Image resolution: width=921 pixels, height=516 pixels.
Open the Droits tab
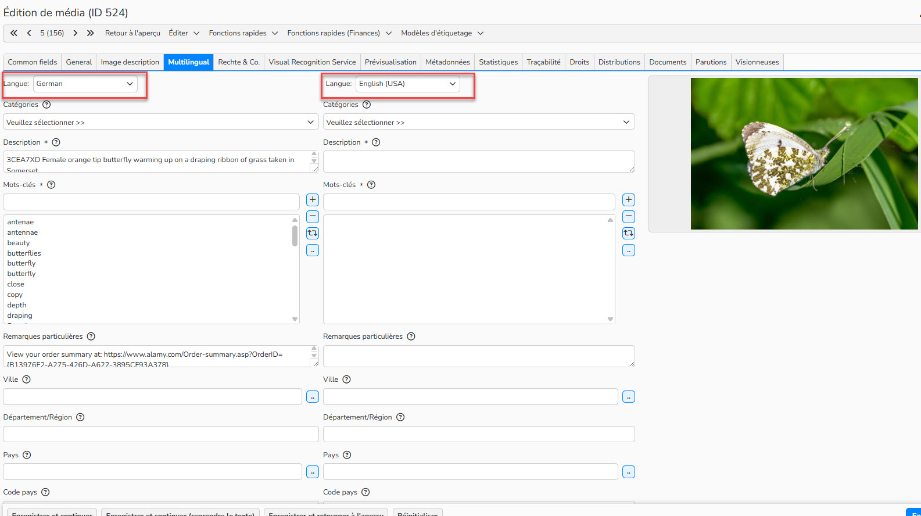[x=579, y=62]
